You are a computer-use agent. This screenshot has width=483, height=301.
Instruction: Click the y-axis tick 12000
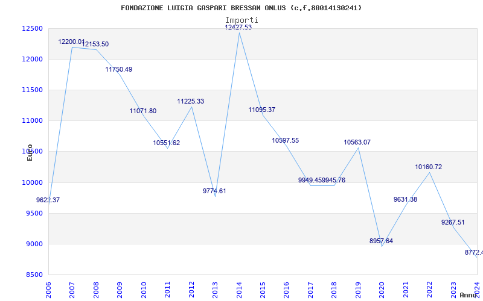[32, 59]
